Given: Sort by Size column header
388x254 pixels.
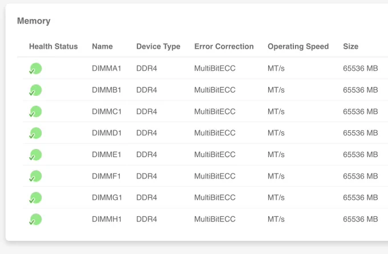Looking at the screenshot, I should 351,46.
